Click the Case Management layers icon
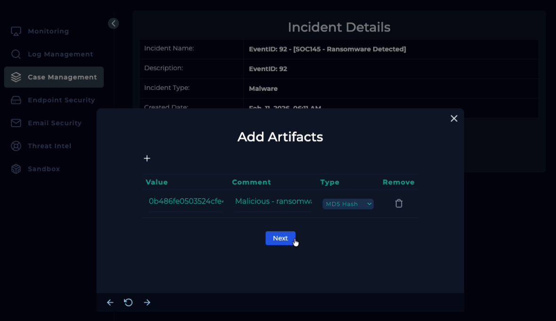 (16, 77)
